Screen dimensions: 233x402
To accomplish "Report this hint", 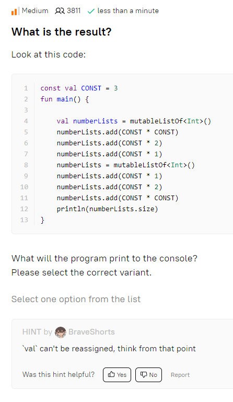I will coord(180,375).
